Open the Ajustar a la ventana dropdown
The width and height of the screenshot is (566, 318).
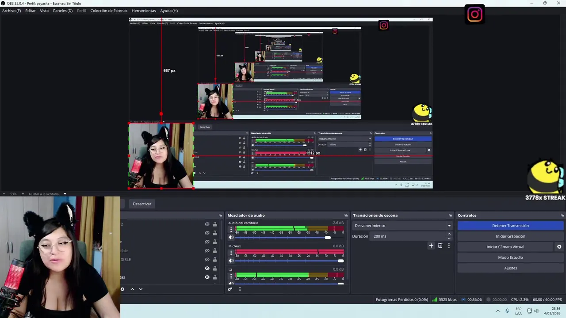[x=47, y=194]
